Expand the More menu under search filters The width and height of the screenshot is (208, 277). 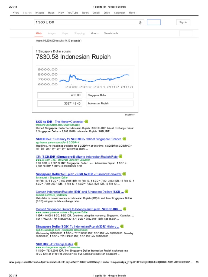95,33
